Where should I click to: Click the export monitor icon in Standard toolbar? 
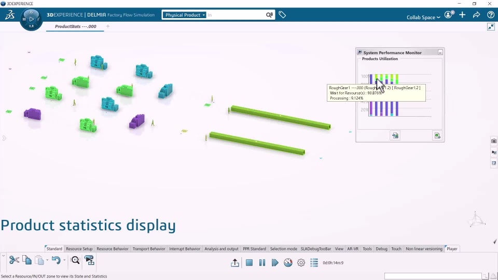90,260
